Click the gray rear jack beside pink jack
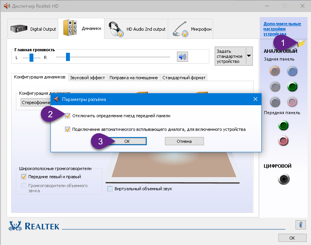The height and width of the screenshot is (245, 311). (x=275, y=102)
